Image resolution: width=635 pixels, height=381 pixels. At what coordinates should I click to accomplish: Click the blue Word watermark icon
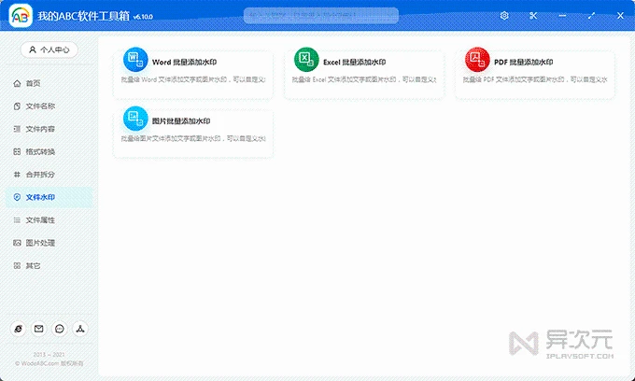coord(135,60)
